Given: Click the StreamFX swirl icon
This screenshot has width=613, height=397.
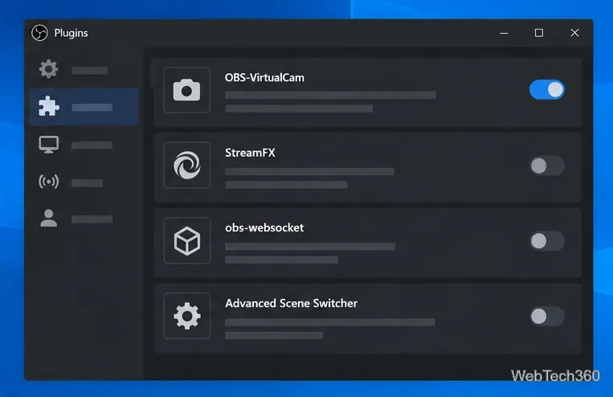Looking at the screenshot, I should 187,165.
